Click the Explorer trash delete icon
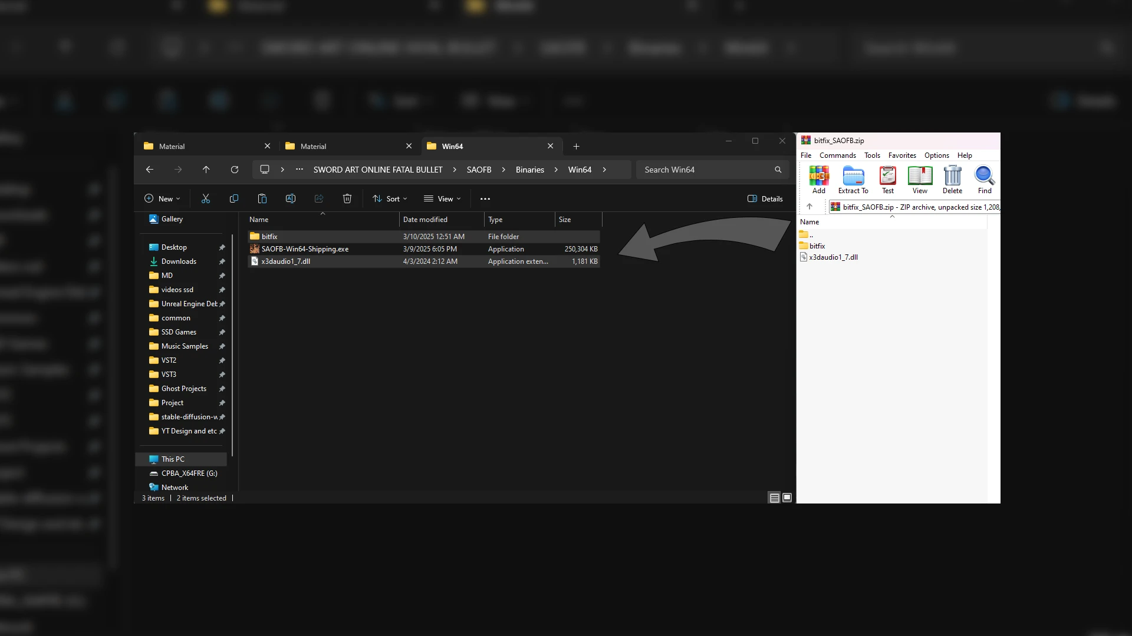This screenshot has height=636, width=1132. [347, 199]
